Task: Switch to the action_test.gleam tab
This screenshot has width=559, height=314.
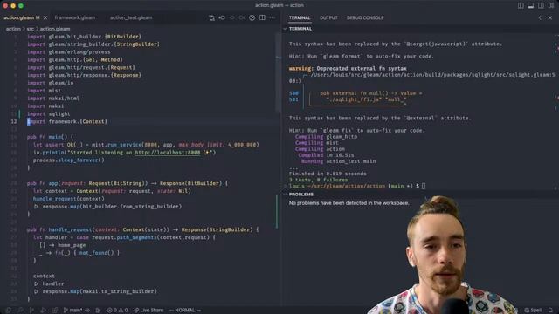Action: click(131, 17)
